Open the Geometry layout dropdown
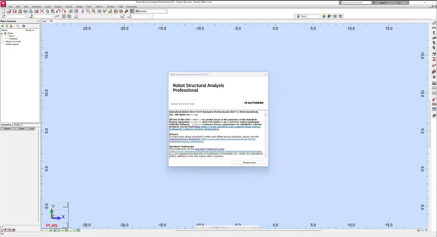Image resolution: width=437 pixels, height=237 pixels. coord(166,11)
